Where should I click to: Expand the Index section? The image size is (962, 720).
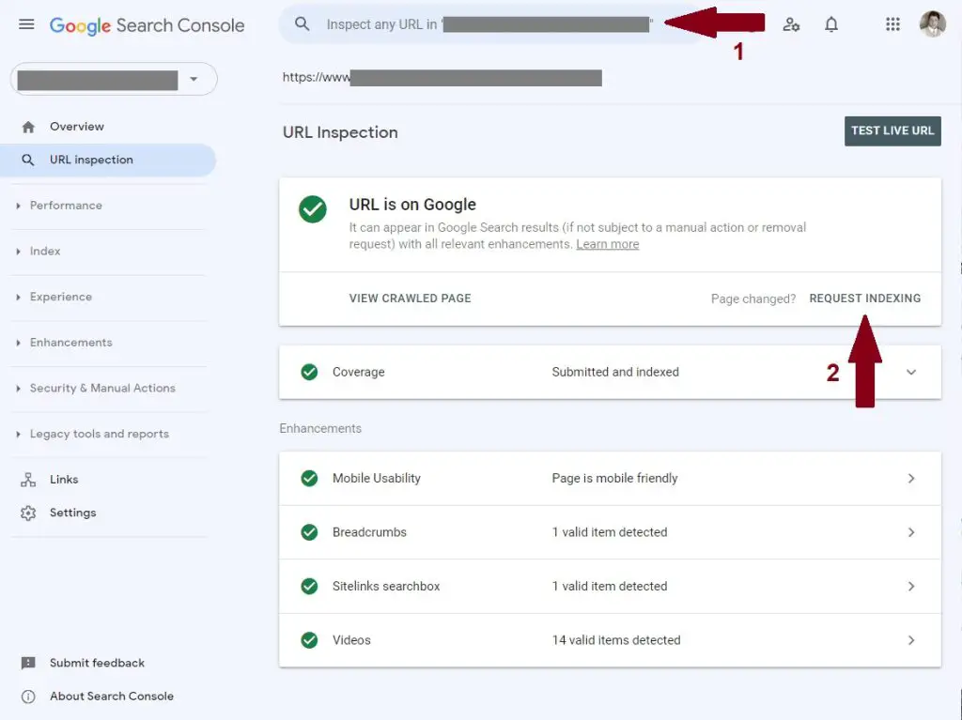click(x=18, y=252)
